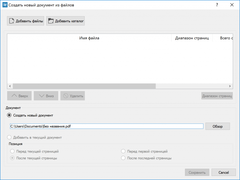Click the horizontal scrollbar thumb
This screenshot has height=180, width=240.
(84, 86)
